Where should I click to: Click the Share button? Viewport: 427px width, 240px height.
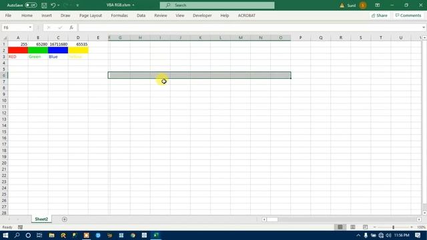[380, 15]
